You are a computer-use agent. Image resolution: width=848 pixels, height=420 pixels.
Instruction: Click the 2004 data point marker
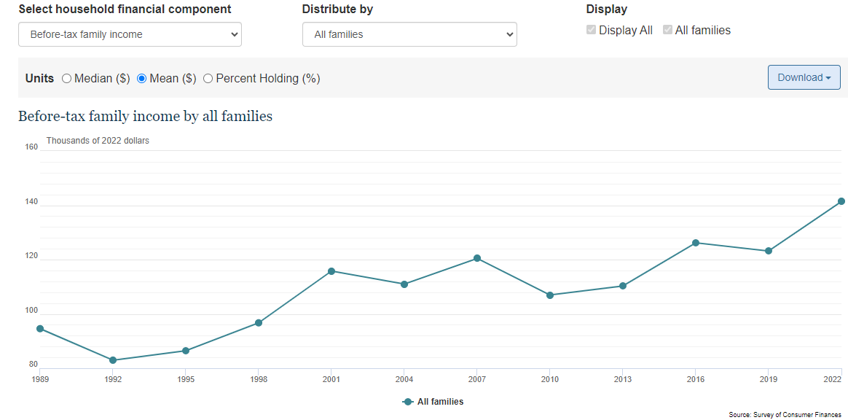[x=404, y=284]
